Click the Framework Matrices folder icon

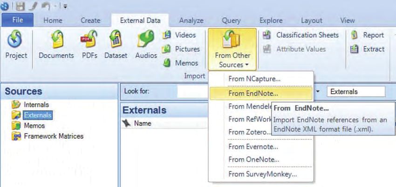(16, 136)
